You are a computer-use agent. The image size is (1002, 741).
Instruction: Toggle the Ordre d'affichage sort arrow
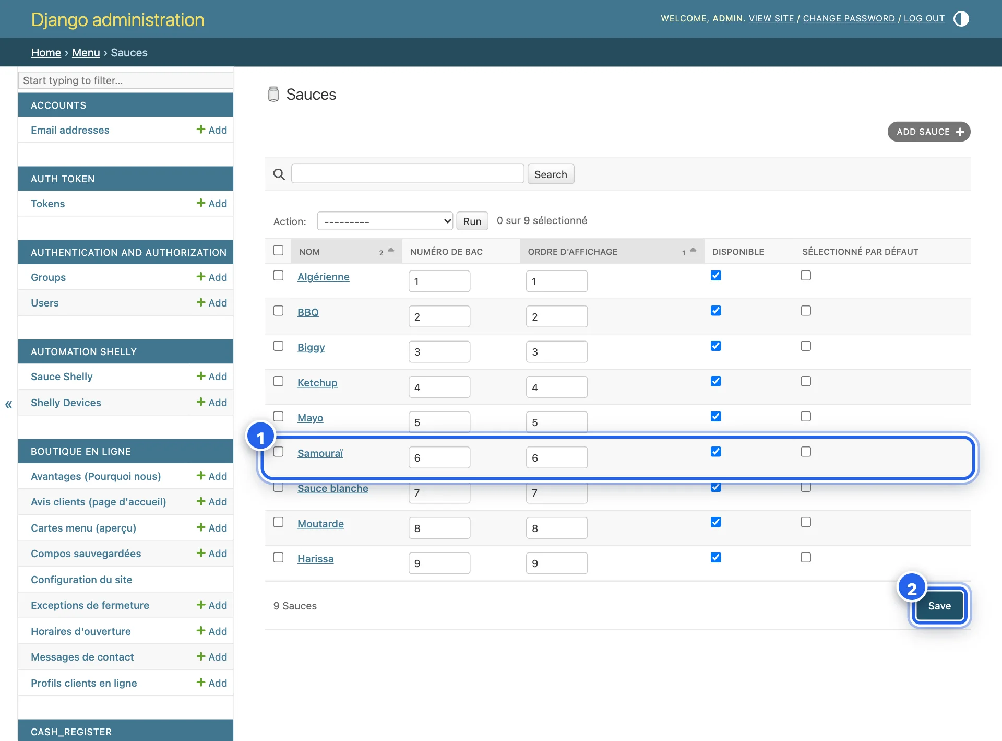(x=693, y=250)
